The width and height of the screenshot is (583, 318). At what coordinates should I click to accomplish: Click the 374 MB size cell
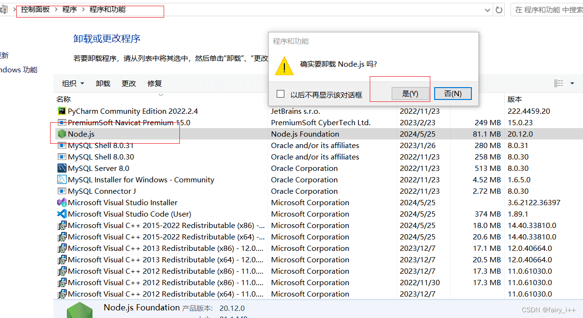488,214
